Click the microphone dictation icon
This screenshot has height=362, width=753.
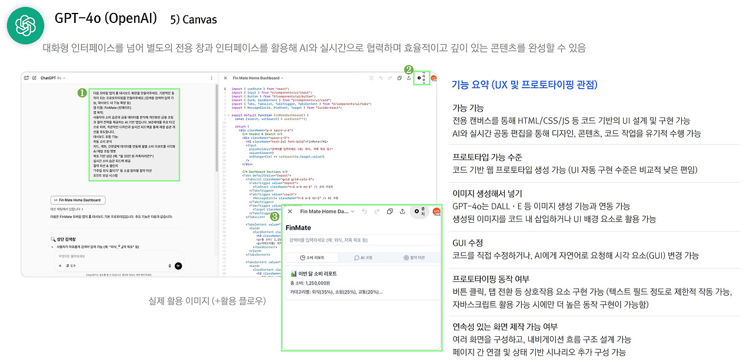tap(169, 266)
